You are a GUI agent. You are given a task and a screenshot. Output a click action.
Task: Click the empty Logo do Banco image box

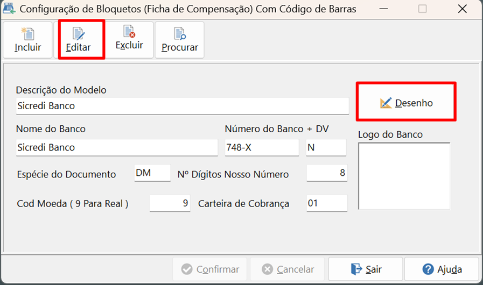404,176
